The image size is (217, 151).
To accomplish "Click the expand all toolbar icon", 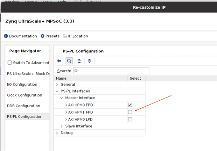I will (89, 61).
